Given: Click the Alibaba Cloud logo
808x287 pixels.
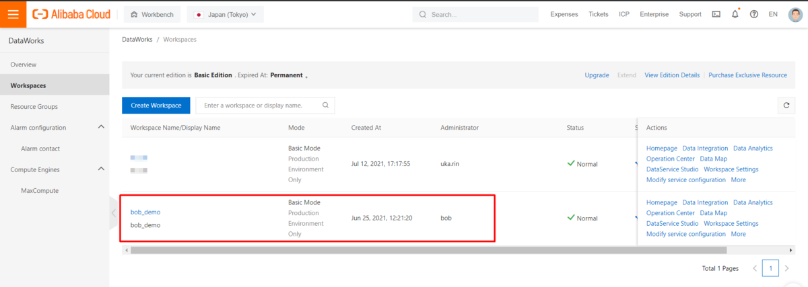Looking at the screenshot, I should (72, 14).
